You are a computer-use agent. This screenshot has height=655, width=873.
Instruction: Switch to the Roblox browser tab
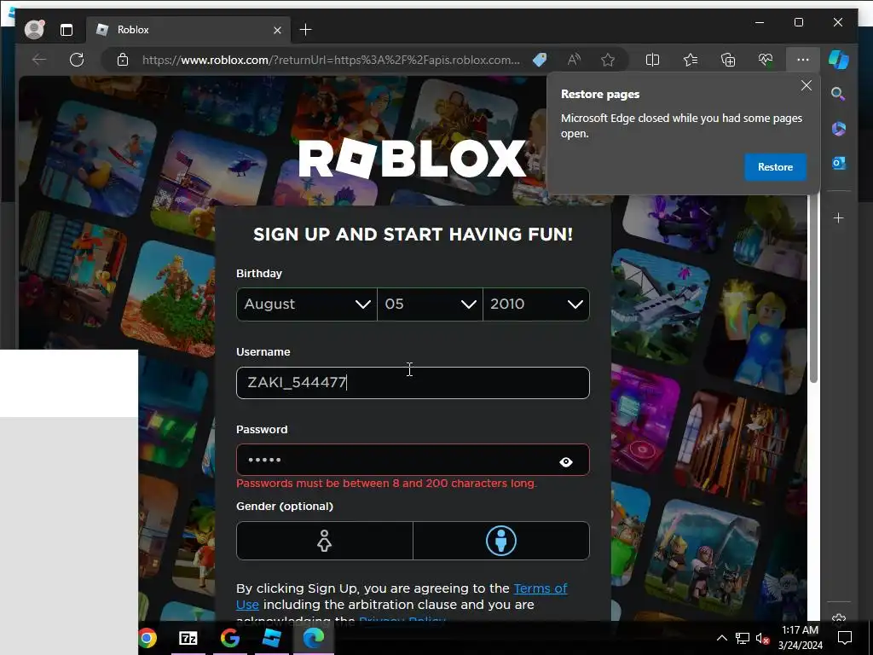(187, 30)
